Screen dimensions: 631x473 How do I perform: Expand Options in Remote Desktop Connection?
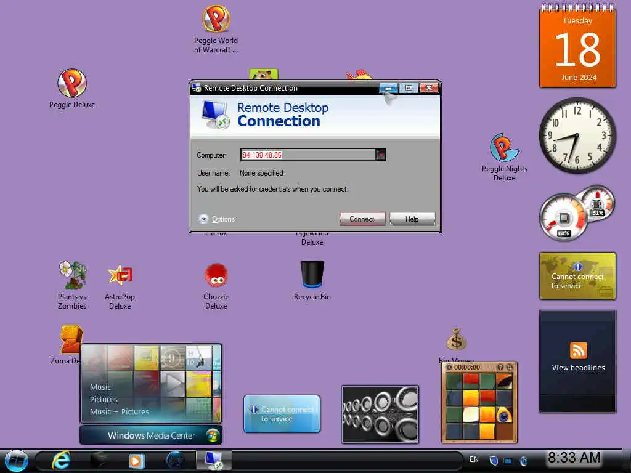(x=217, y=219)
